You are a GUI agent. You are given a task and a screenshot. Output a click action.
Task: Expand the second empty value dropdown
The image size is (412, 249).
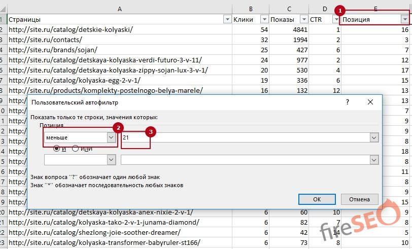pos(374,159)
